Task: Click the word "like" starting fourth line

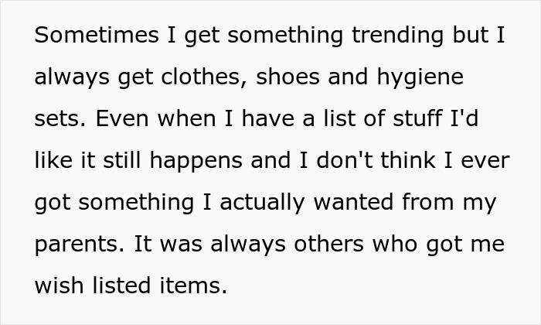Action: pyautogui.click(x=51, y=161)
